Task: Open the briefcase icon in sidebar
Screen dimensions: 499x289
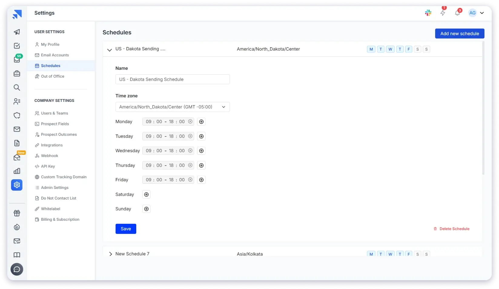Action: pos(17,73)
